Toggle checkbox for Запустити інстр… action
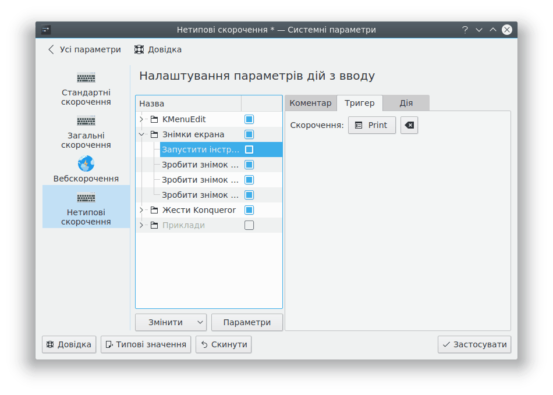 point(249,150)
